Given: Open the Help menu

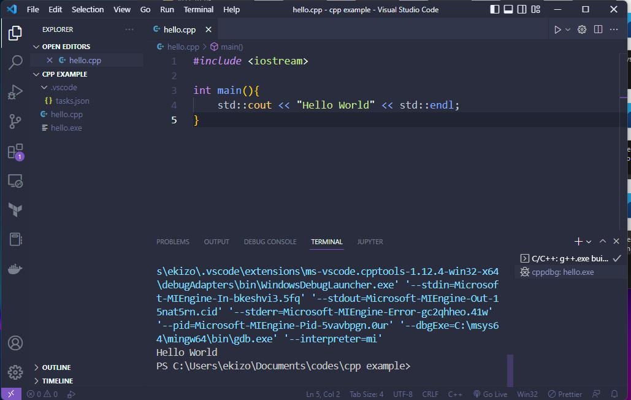Looking at the screenshot, I should [x=231, y=9].
